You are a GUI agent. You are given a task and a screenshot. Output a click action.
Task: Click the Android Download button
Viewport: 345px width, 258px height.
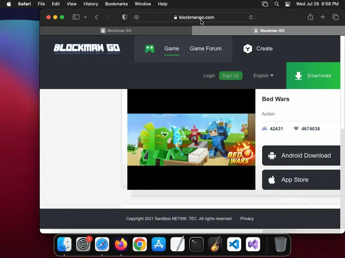(x=301, y=156)
